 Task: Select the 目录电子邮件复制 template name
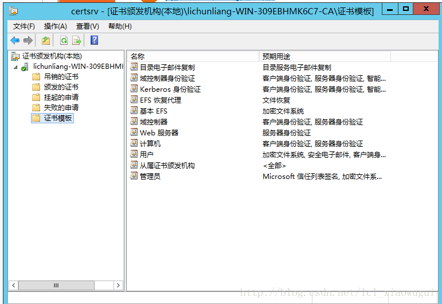pos(167,68)
